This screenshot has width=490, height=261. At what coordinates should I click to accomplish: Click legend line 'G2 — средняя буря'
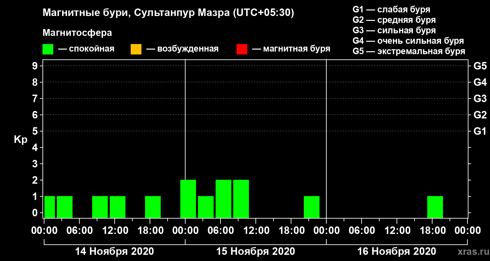coord(394,20)
